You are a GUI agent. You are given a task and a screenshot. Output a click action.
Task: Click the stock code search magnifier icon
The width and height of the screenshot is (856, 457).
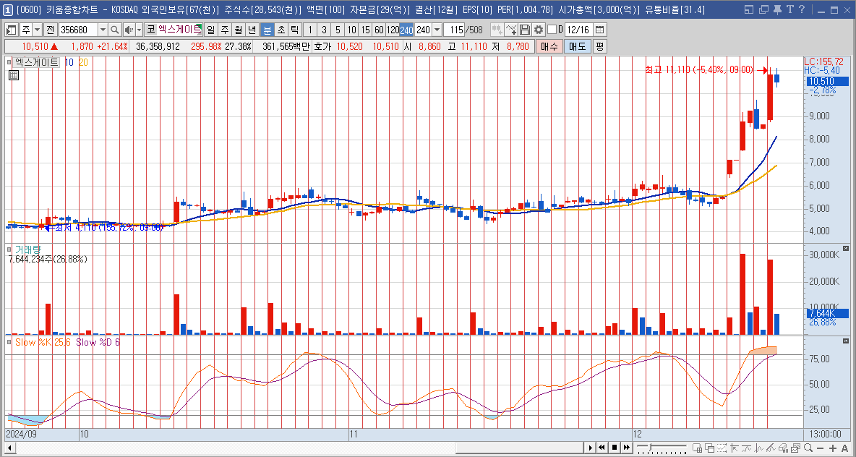click(115, 30)
